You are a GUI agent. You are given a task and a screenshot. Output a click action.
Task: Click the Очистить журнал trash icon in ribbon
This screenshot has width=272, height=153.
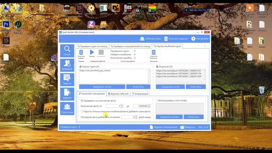[81, 54]
